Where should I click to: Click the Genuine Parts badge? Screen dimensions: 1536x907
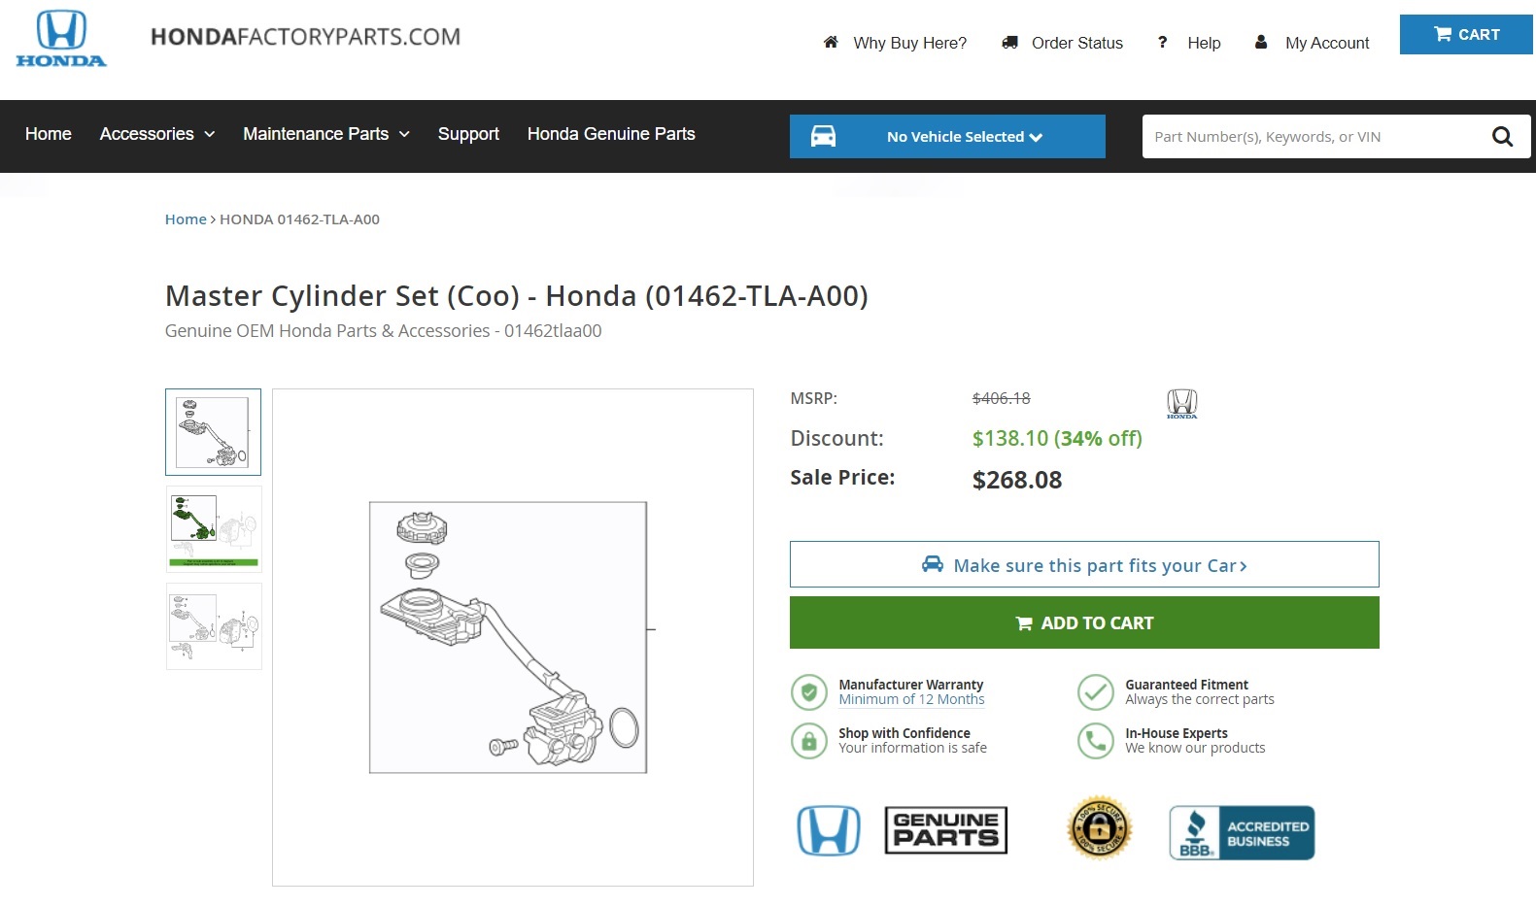pos(945,830)
